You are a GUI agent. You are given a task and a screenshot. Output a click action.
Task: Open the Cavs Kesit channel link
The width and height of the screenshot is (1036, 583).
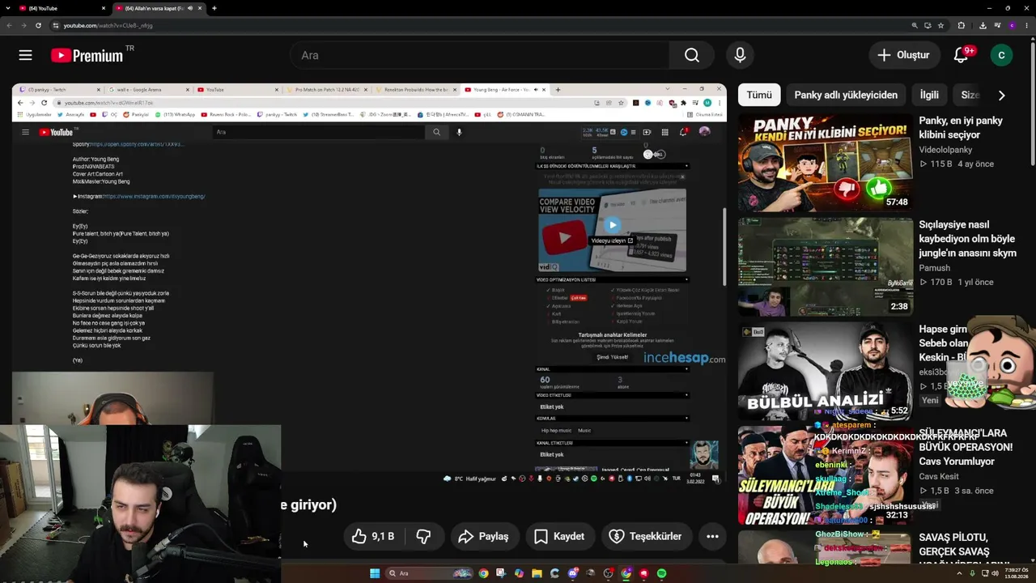939,476
